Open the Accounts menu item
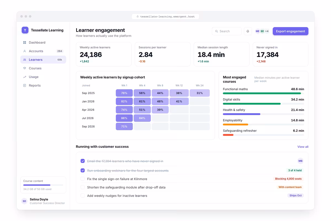The width and height of the screenshot is (331, 221). 43,51
